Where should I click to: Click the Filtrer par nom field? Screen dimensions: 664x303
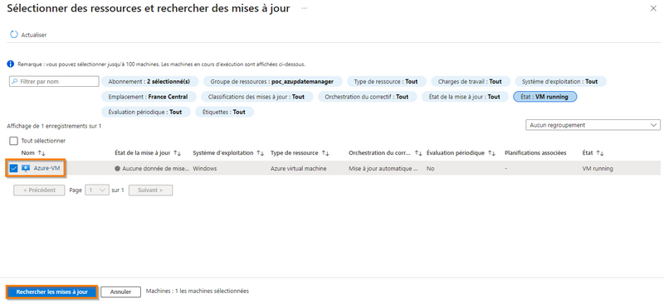point(54,82)
